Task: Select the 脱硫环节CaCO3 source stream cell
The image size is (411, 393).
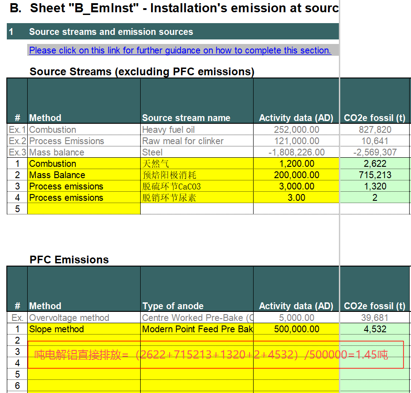Action: coord(196,186)
